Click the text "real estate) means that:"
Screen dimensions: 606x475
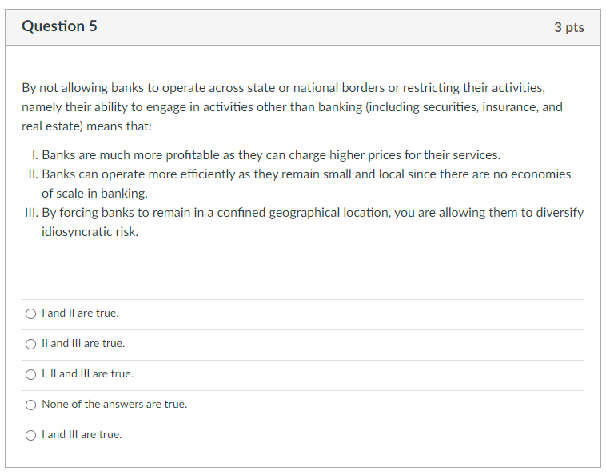click(x=86, y=126)
